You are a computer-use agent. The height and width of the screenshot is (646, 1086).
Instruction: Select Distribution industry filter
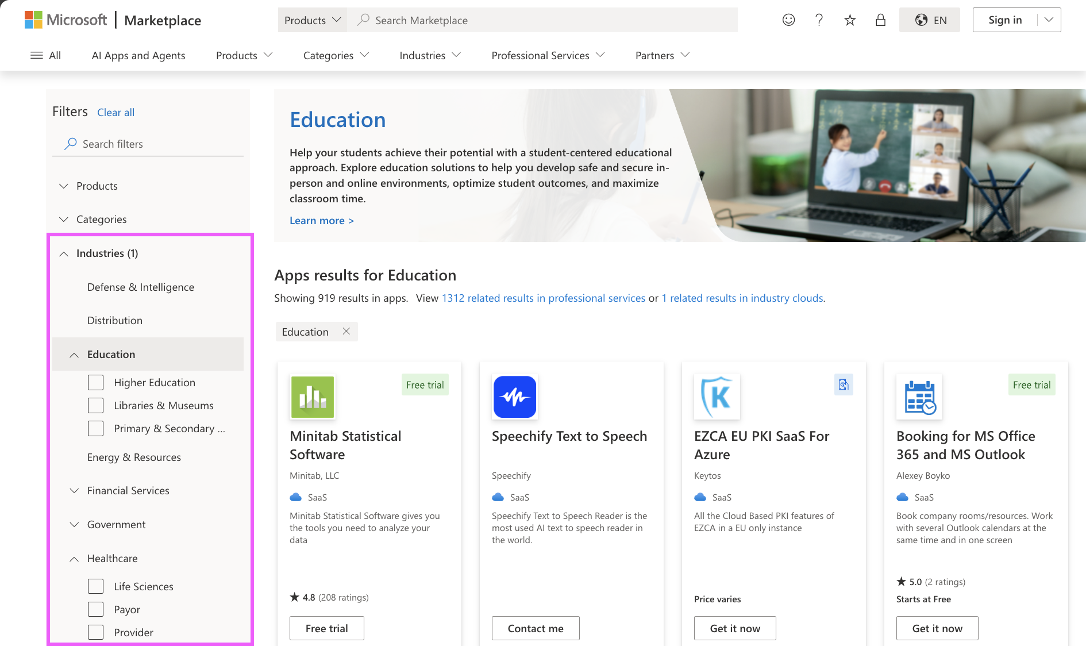coord(115,320)
